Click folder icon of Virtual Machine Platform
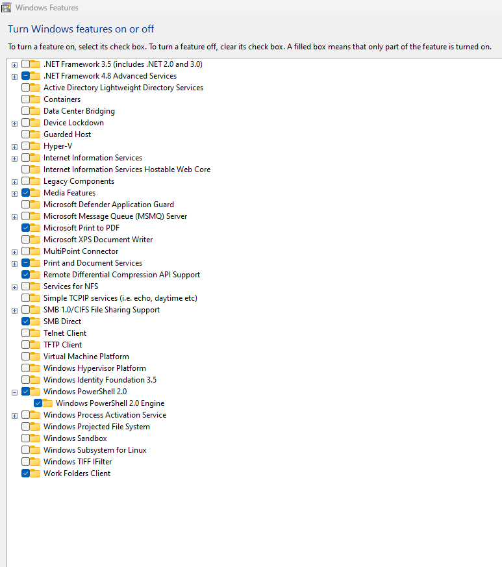This screenshot has height=567, width=502. coord(35,357)
